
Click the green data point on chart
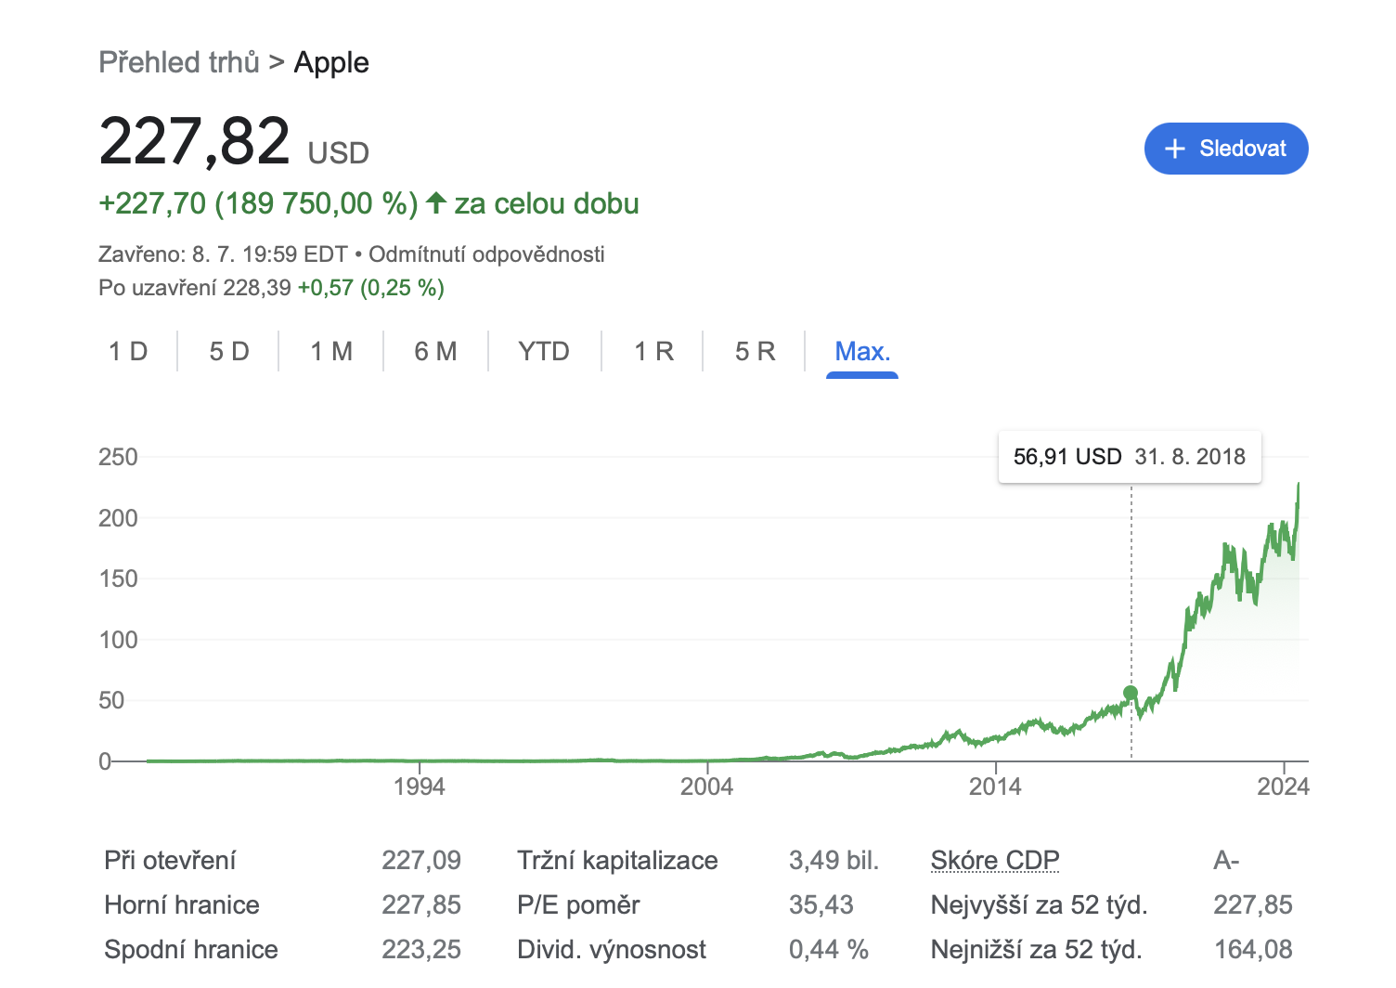pos(1131,693)
